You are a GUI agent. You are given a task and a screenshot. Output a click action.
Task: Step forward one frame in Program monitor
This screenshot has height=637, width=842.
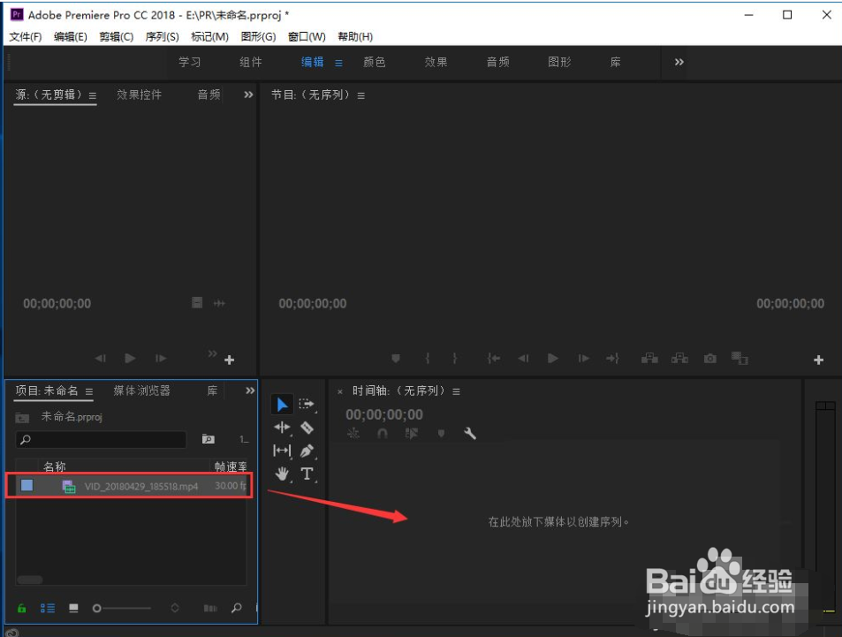point(584,358)
